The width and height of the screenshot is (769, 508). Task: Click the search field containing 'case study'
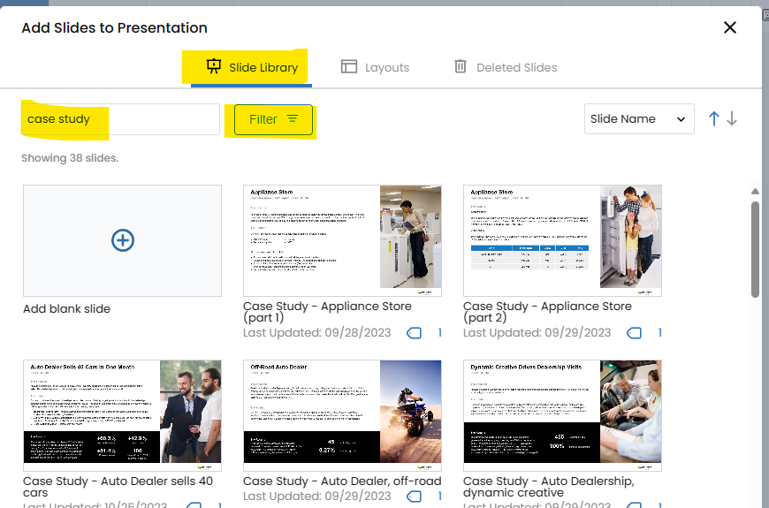tap(120, 119)
